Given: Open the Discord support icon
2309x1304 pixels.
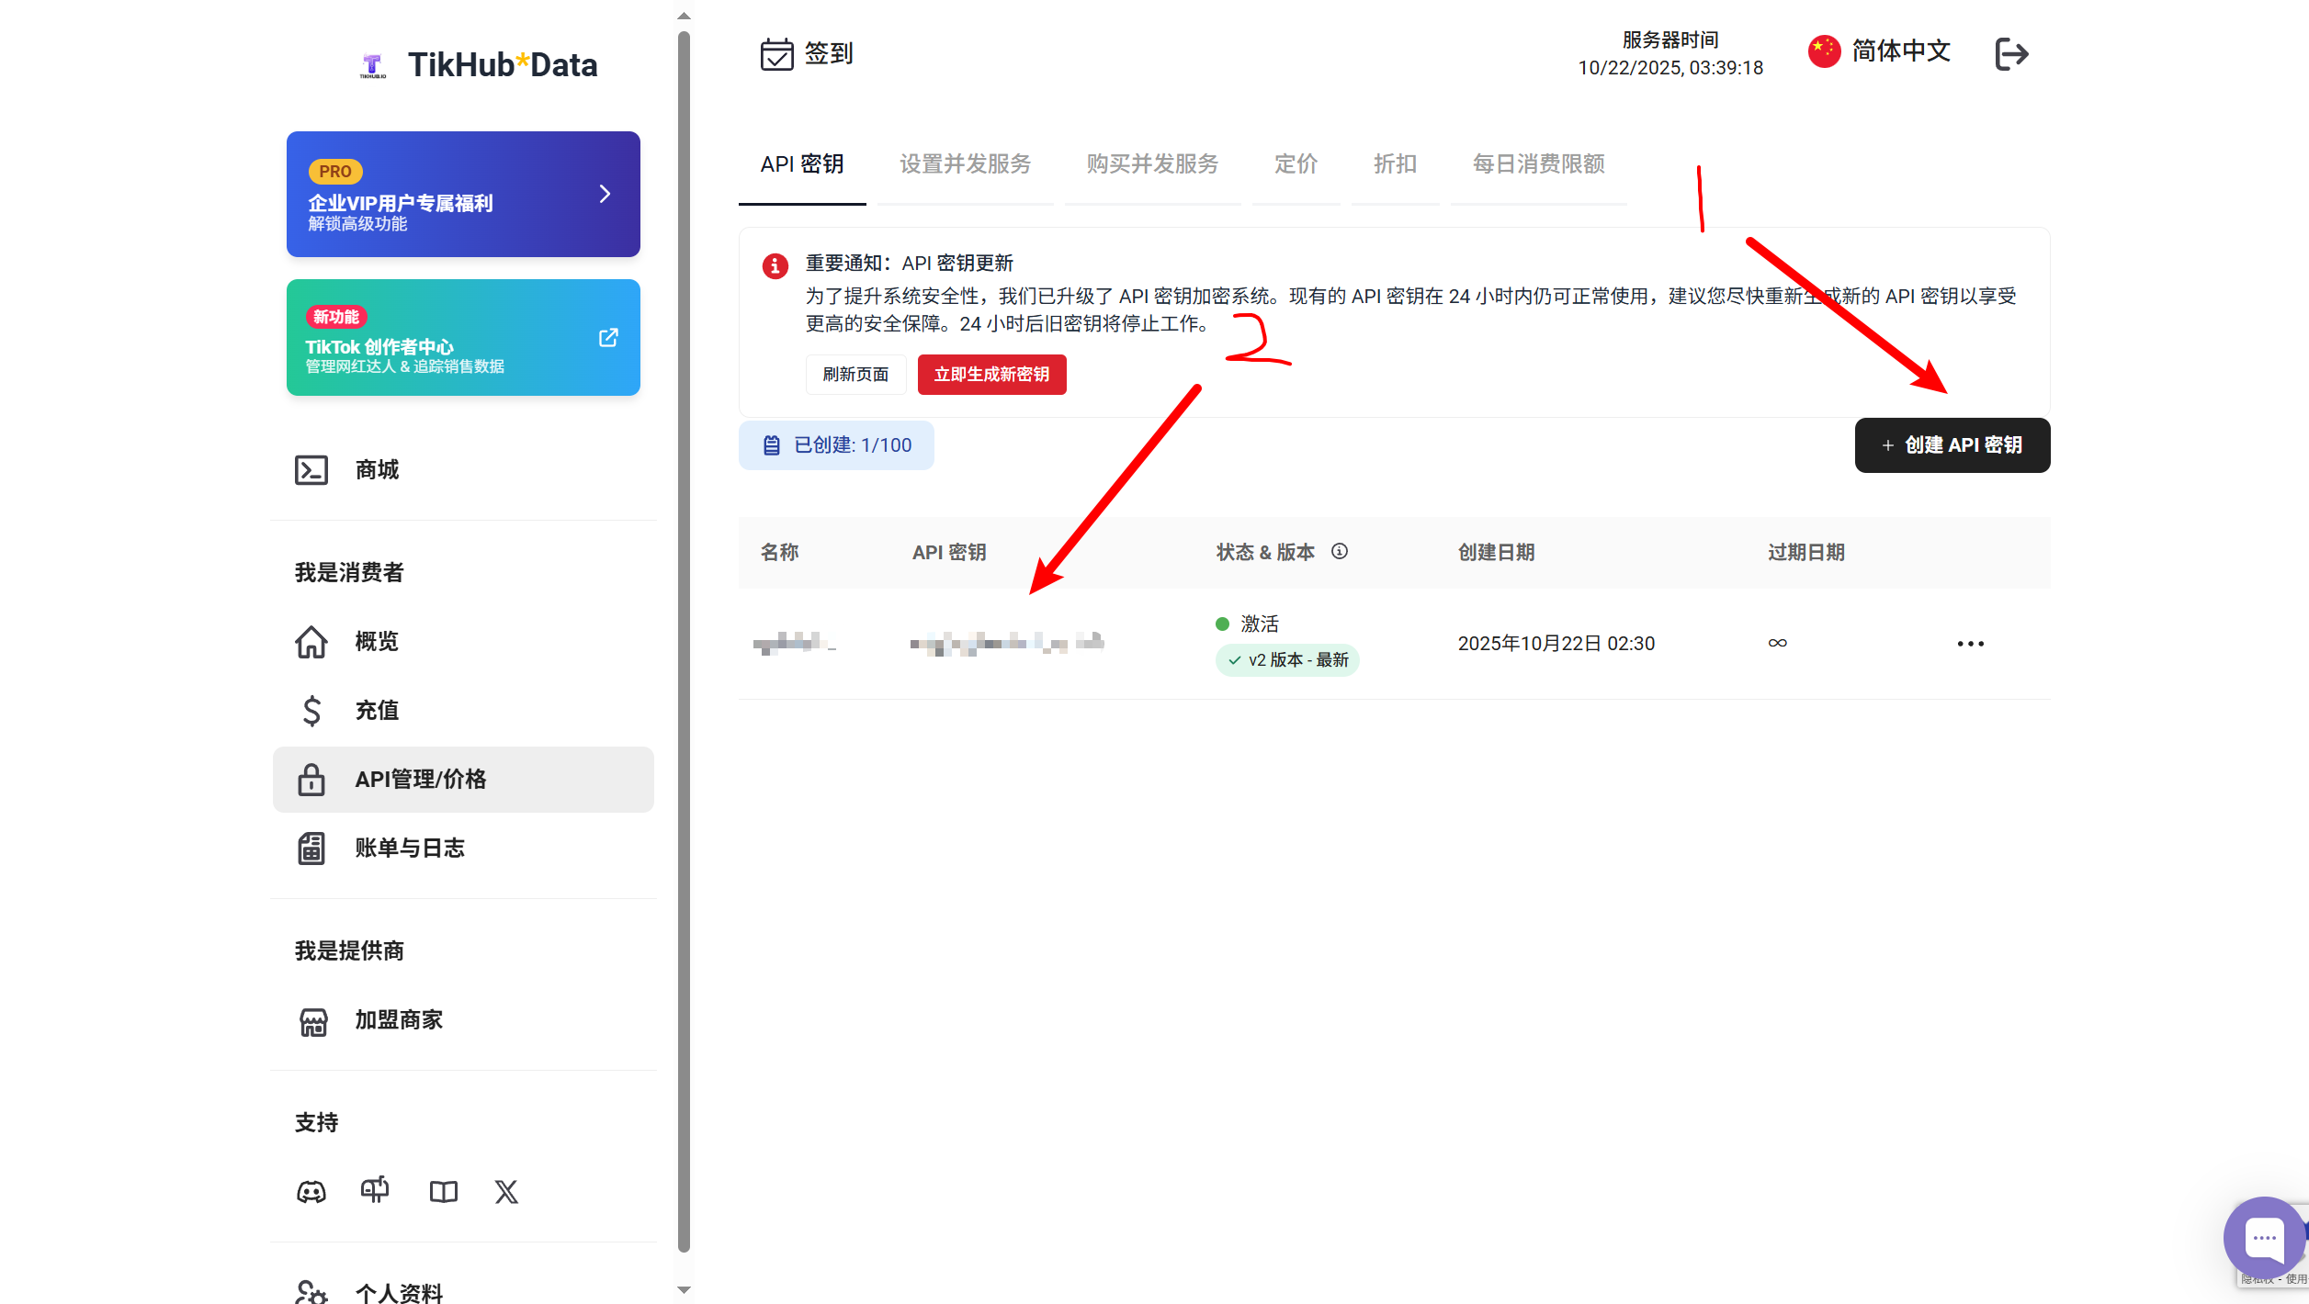Looking at the screenshot, I should coord(311,1192).
